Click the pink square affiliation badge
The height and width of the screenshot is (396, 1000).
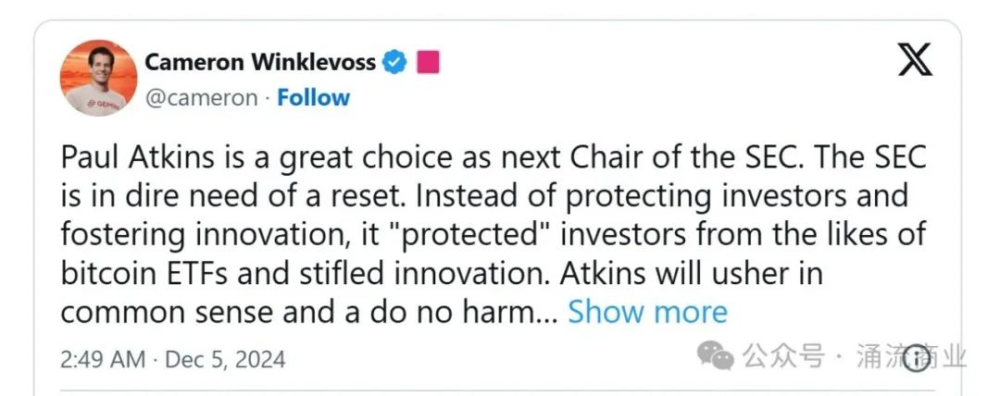[x=427, y=62]
